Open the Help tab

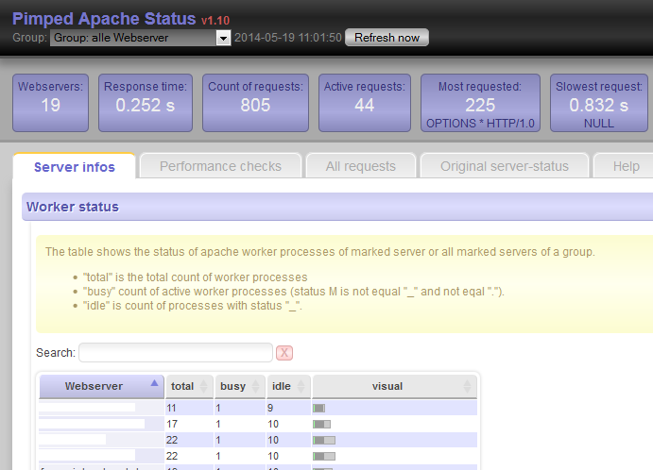click(626, 166)
